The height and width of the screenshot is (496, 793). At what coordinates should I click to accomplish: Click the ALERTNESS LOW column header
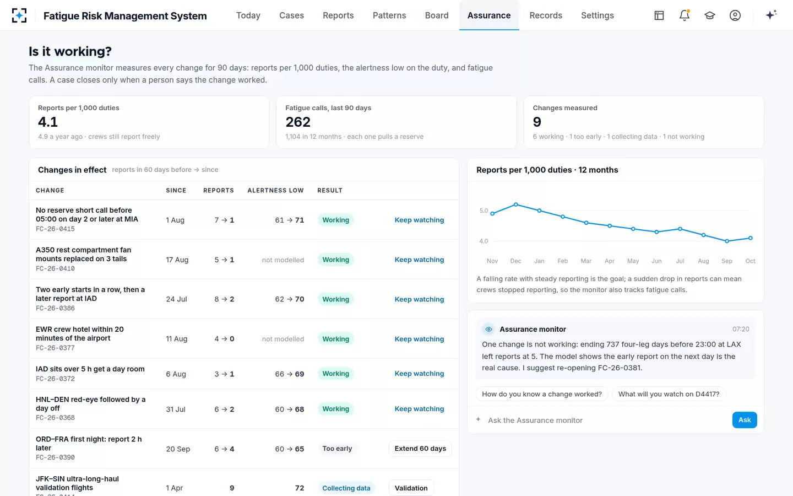pyautogui.click(x=275, y=191)
